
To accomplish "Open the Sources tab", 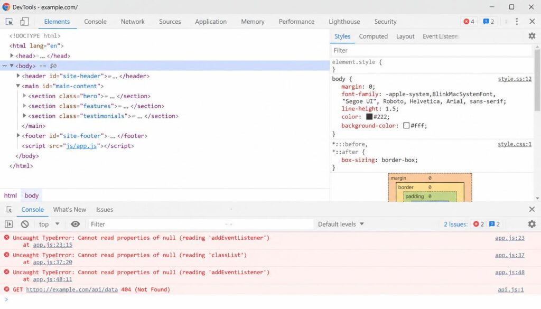I will pos(170,22).
